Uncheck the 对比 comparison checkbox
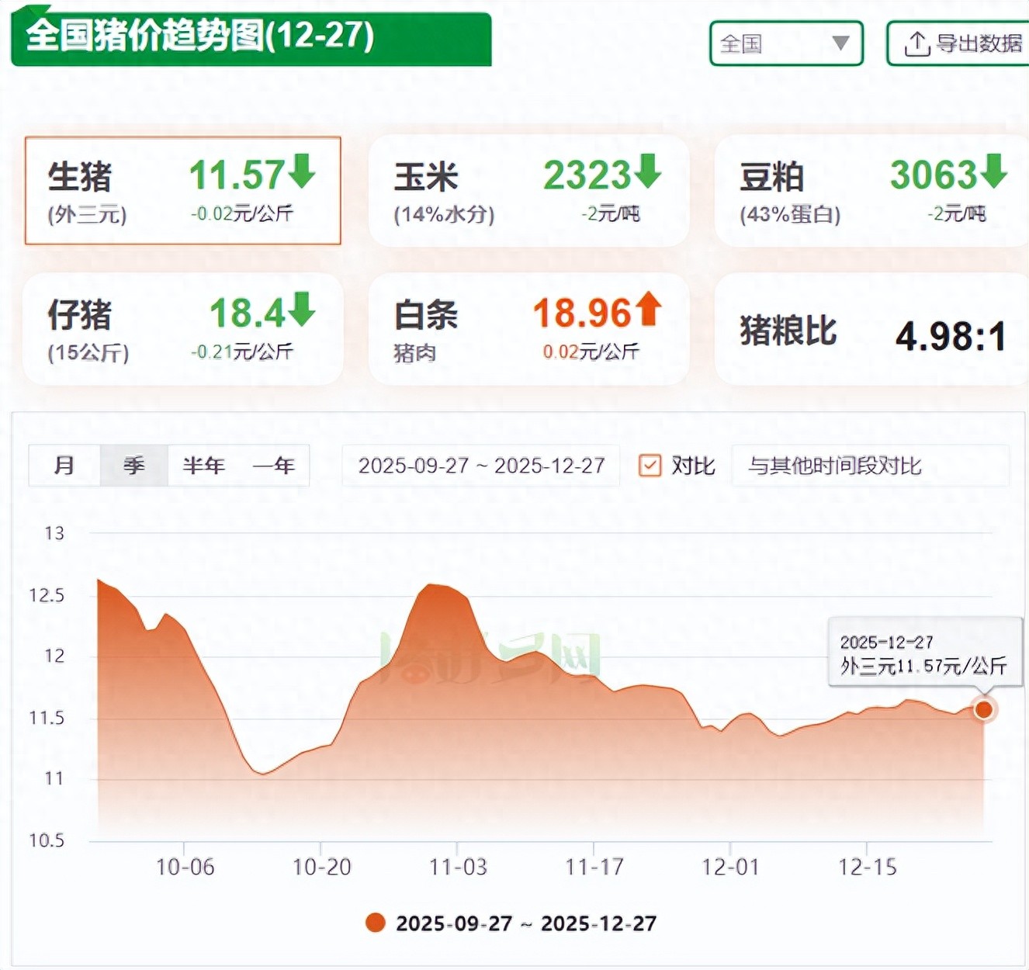This screenshot has height=970, width=1029. (x=650, y=466)
